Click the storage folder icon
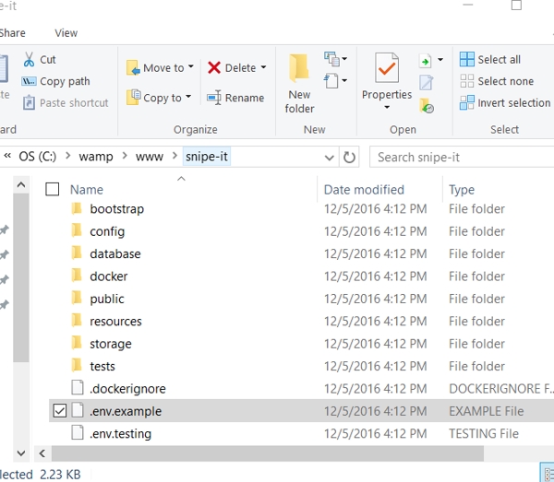554x482 pixels. 77,343
